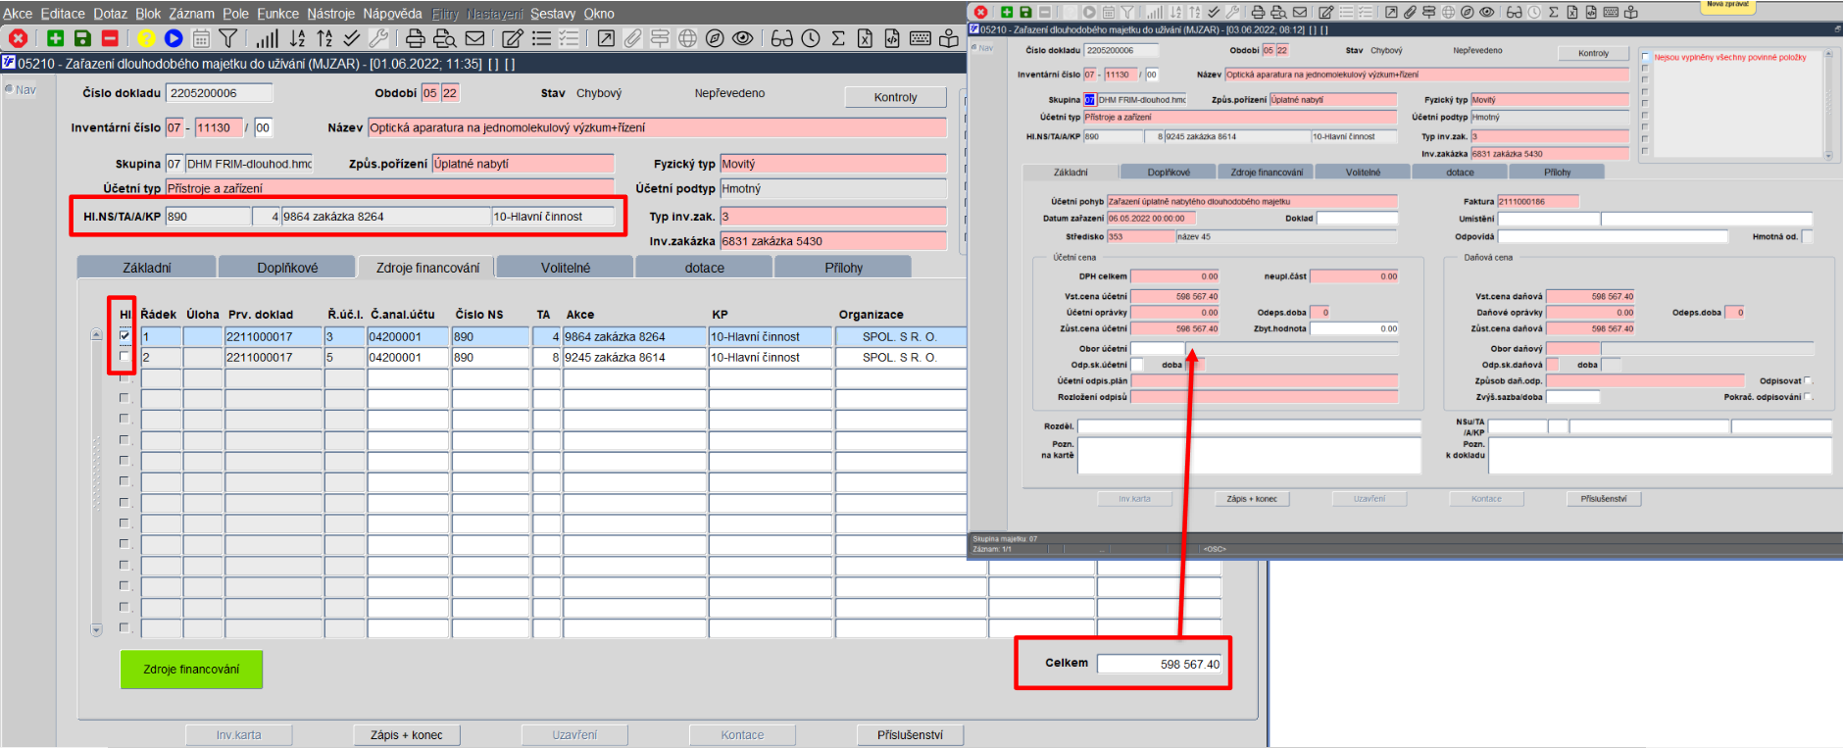Open the Akce menu
The height and width of the screenshot is (748, 1843).
click(18, 13)
